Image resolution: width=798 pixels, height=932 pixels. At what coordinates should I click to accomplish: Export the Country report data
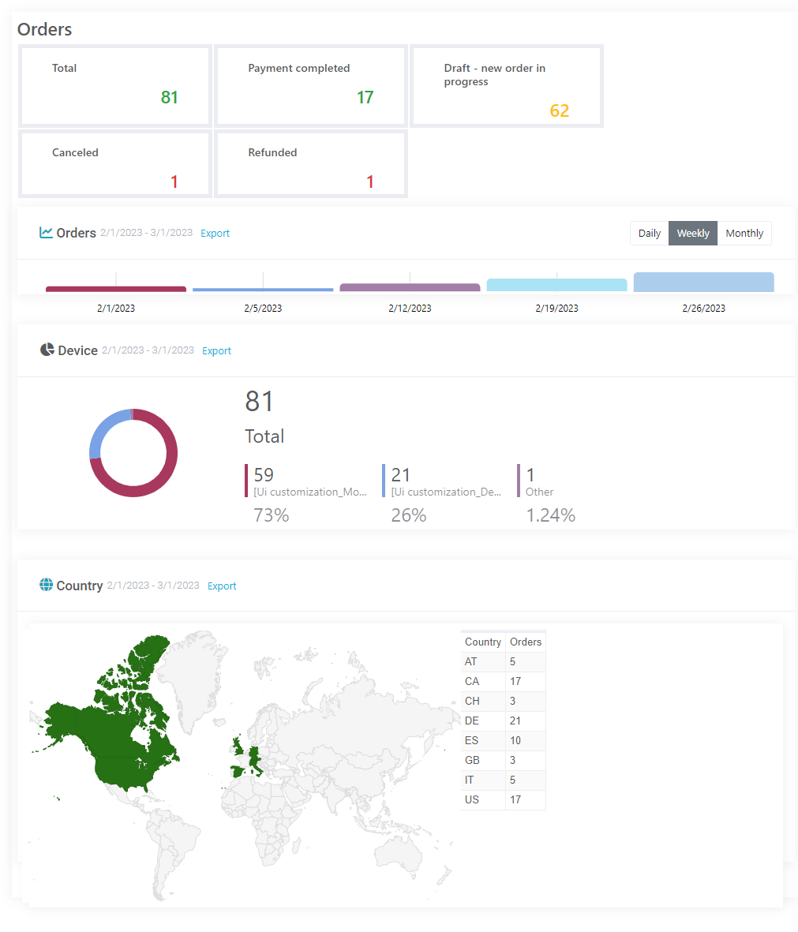pos(222,586)
